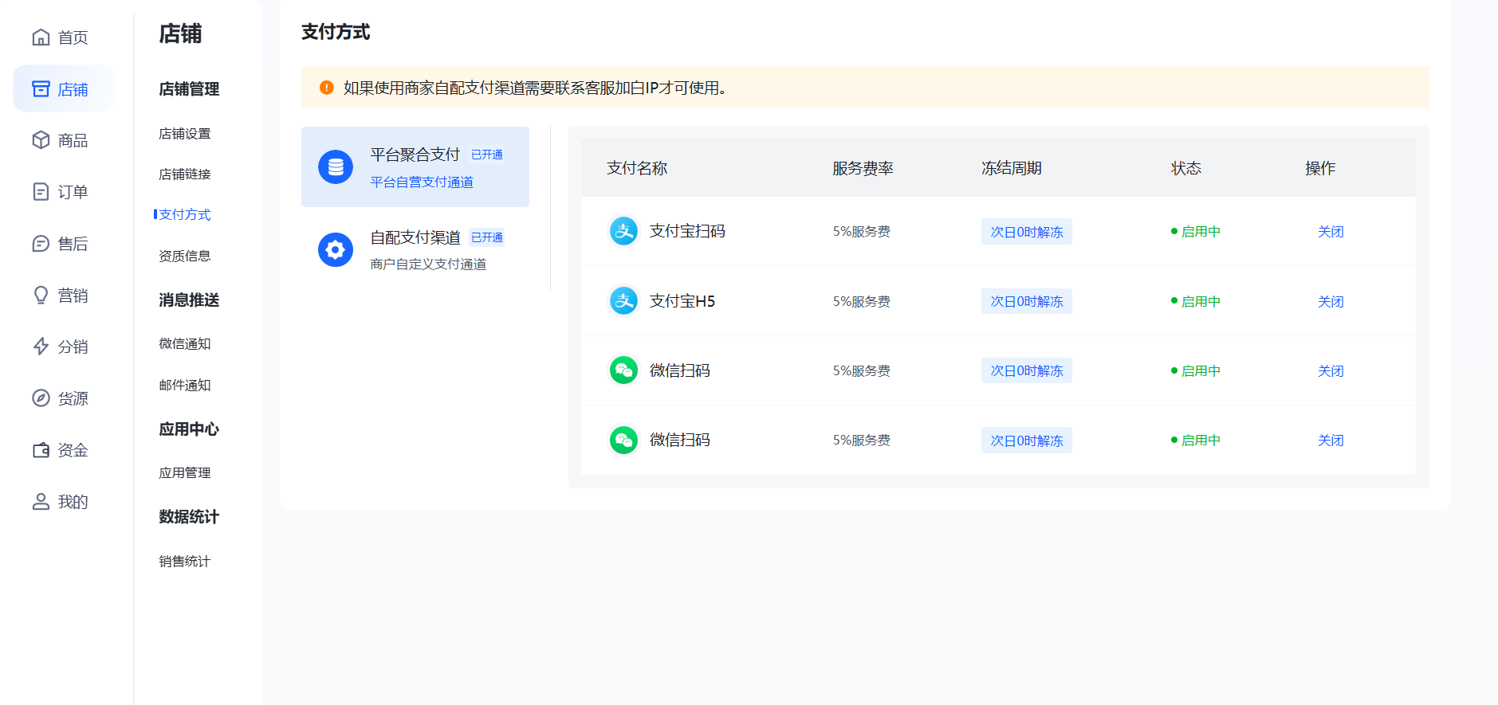Click 启用中 status of 支付宝扫码
This screenshot has height=705, width=1498.
click(x=1196, y=232)
